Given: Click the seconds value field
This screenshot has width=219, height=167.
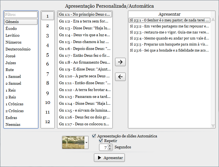Looking at the screenshot, I should pos(103,147).
